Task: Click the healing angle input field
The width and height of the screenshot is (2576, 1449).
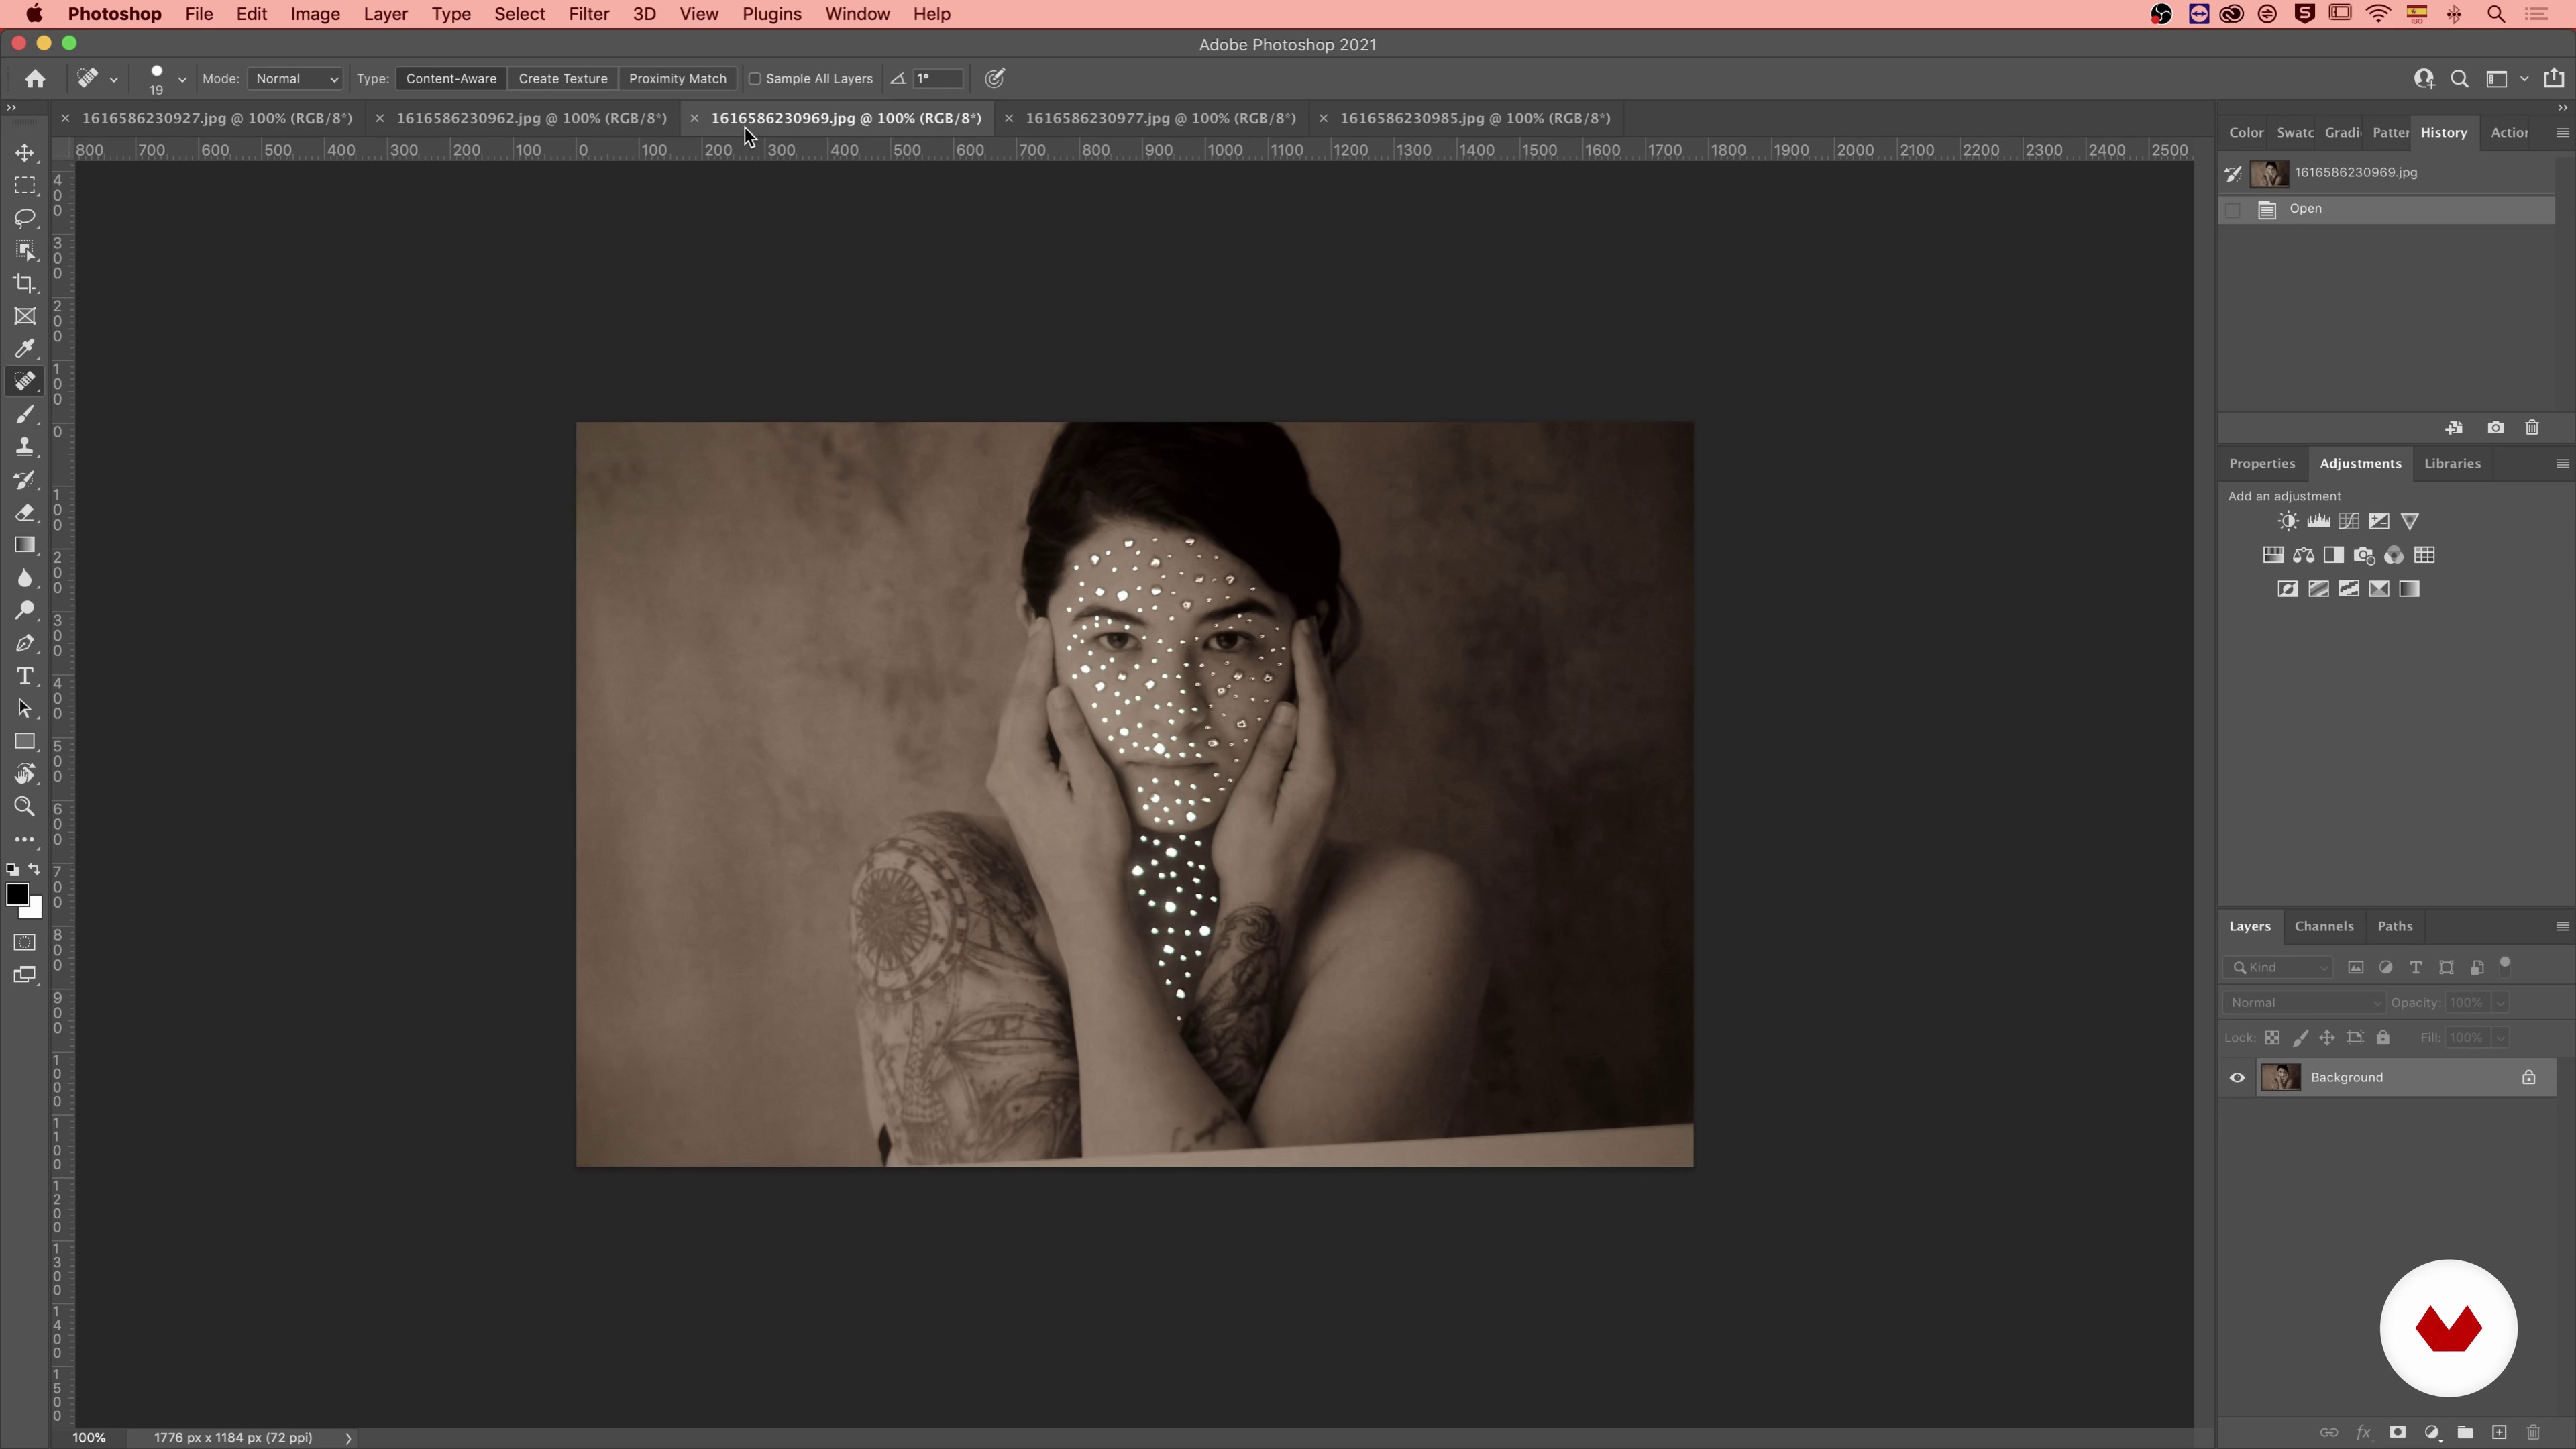Action: (x=938, y=79)
